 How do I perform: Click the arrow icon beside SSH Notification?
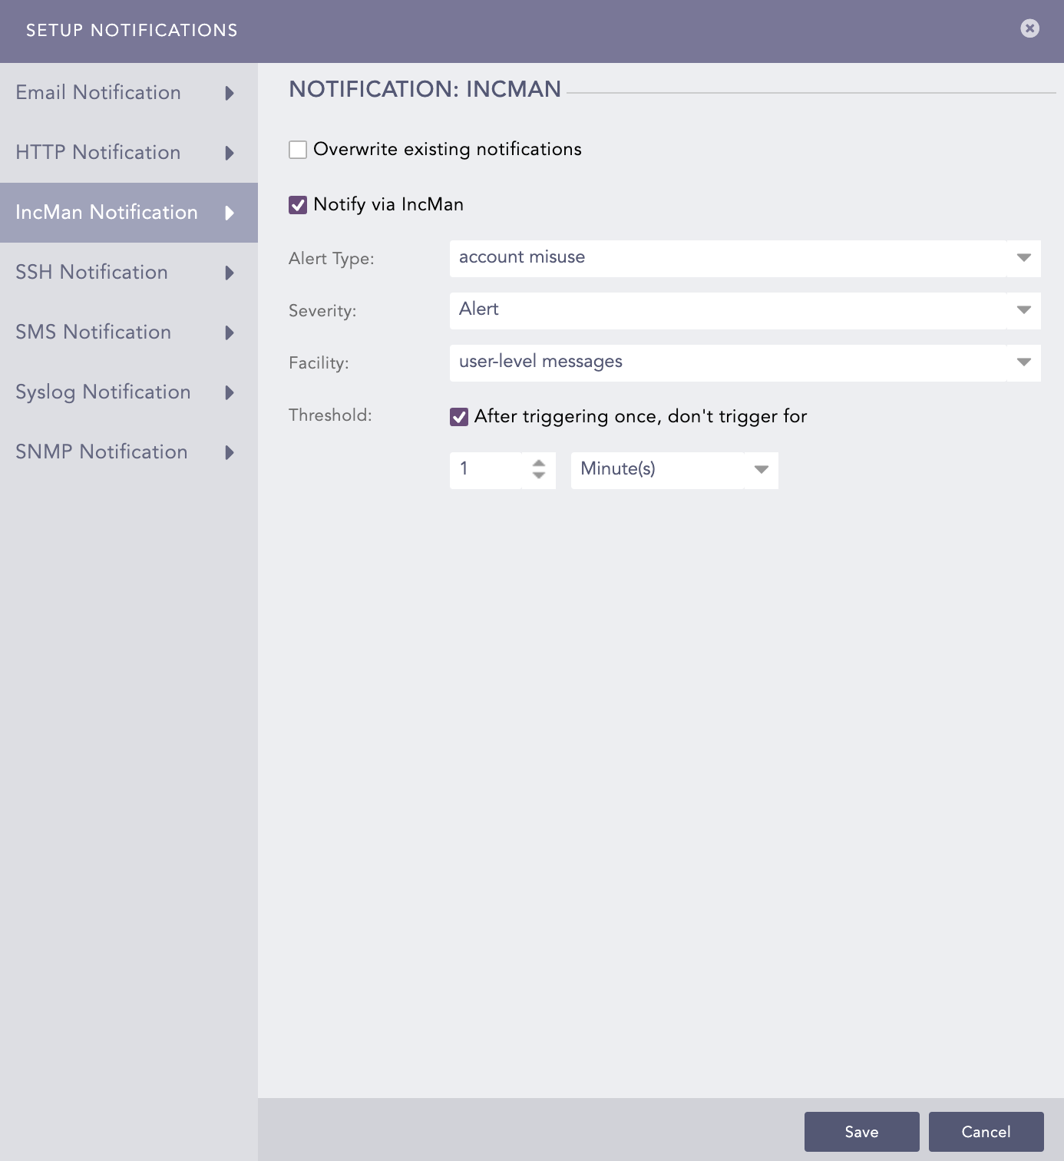229,273
